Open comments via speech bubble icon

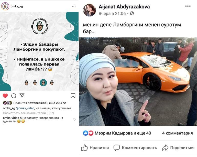tap(14, 96)
